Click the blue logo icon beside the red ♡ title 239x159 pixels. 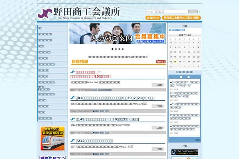pos(72,72)
